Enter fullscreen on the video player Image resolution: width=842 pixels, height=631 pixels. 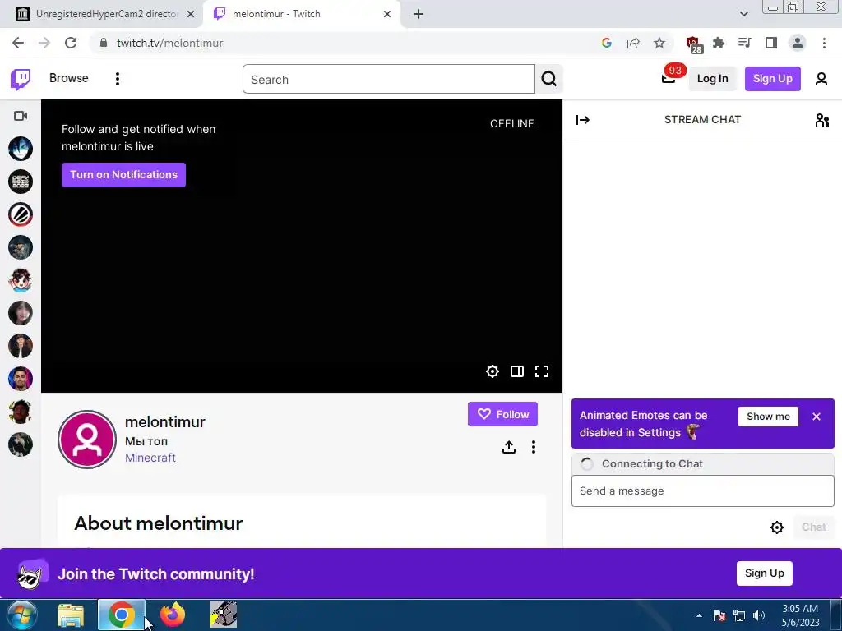[x=542, y=371]
